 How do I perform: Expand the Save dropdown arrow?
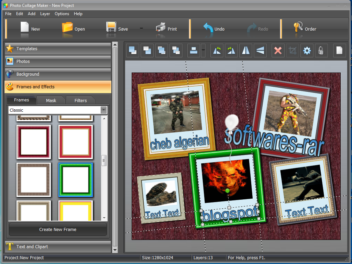coord(141,28)
